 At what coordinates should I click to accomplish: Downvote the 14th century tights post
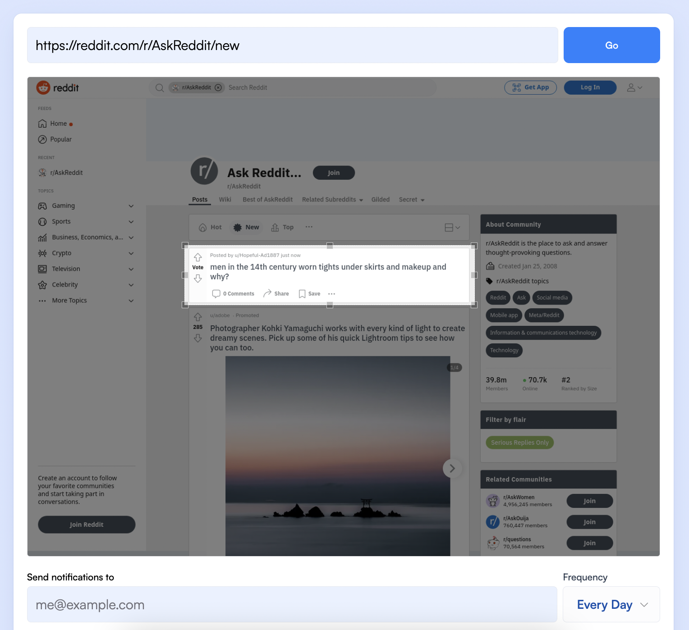198,278
